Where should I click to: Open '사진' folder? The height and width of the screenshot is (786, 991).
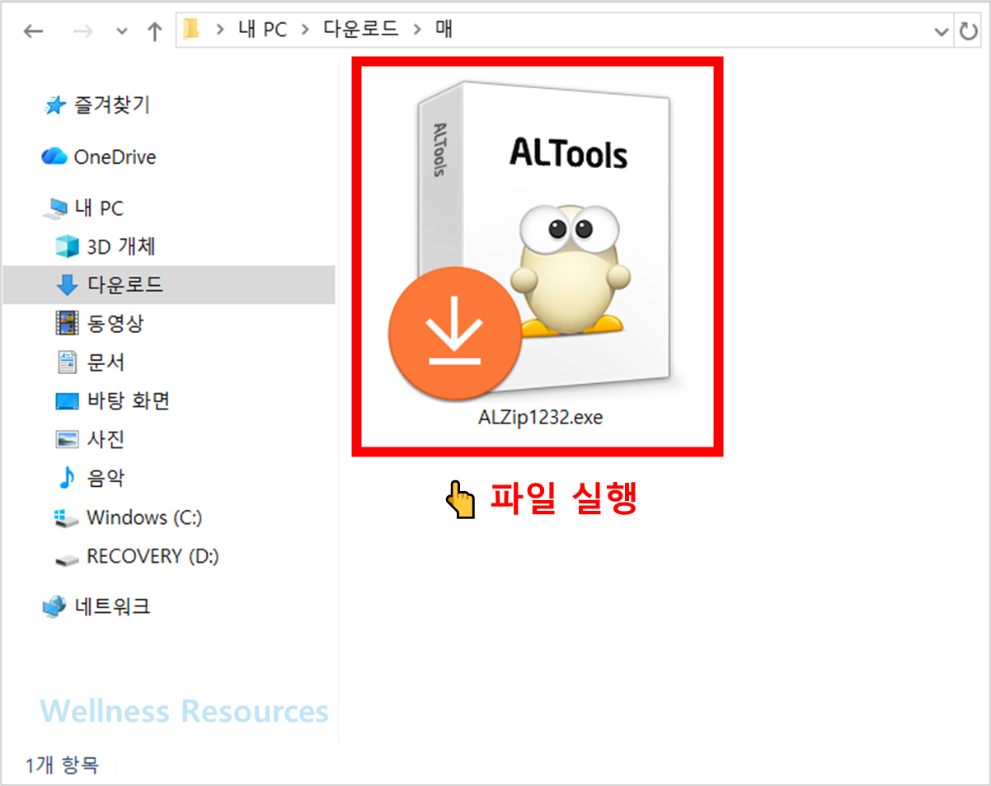coord(106,439)
